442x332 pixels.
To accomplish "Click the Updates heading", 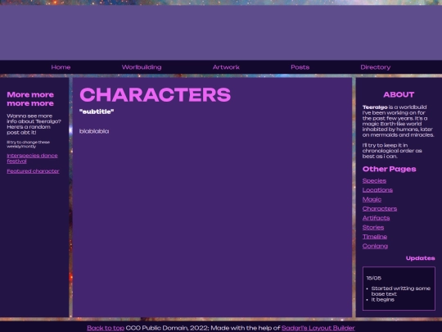I will click(420, 258).
